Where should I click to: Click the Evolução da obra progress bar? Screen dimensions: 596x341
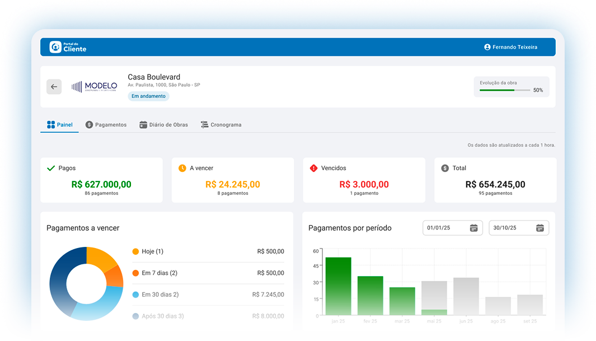[504, 90]
